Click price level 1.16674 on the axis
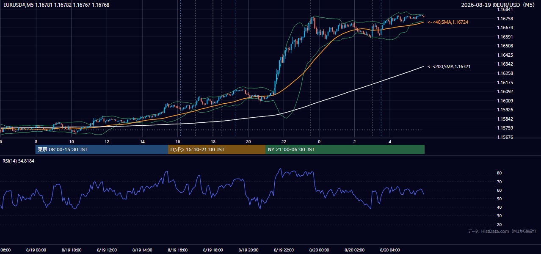 505,28
